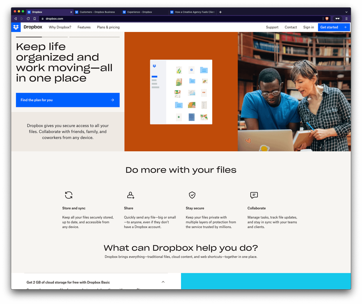The image size is (362, 304).
Task: Click the Get 2 GB of cloud storage heading
Action: coord(68,282)
